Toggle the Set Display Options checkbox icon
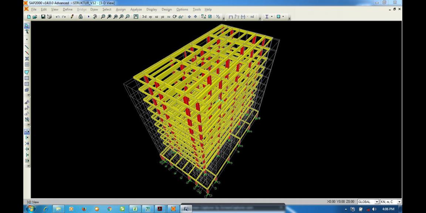Screen dimensions: 426x213 [x=210, y=17]
